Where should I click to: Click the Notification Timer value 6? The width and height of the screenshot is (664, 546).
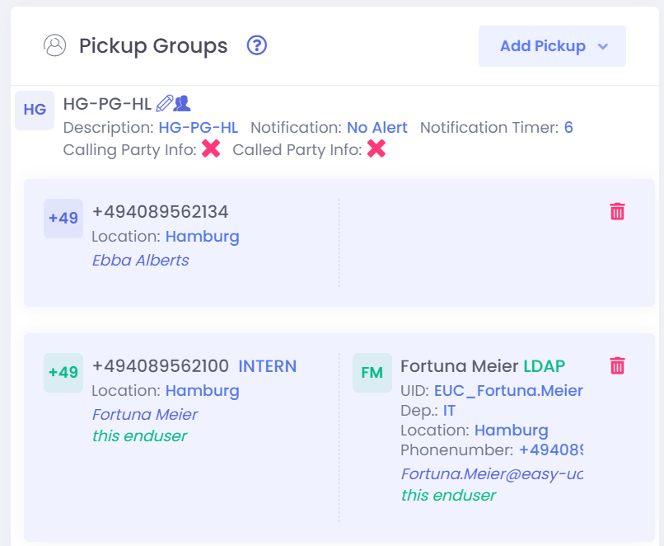(568, 128)
